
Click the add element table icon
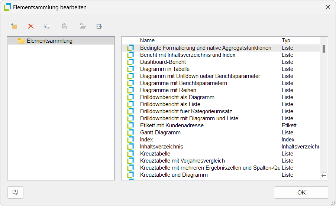[x=99, y=26]
